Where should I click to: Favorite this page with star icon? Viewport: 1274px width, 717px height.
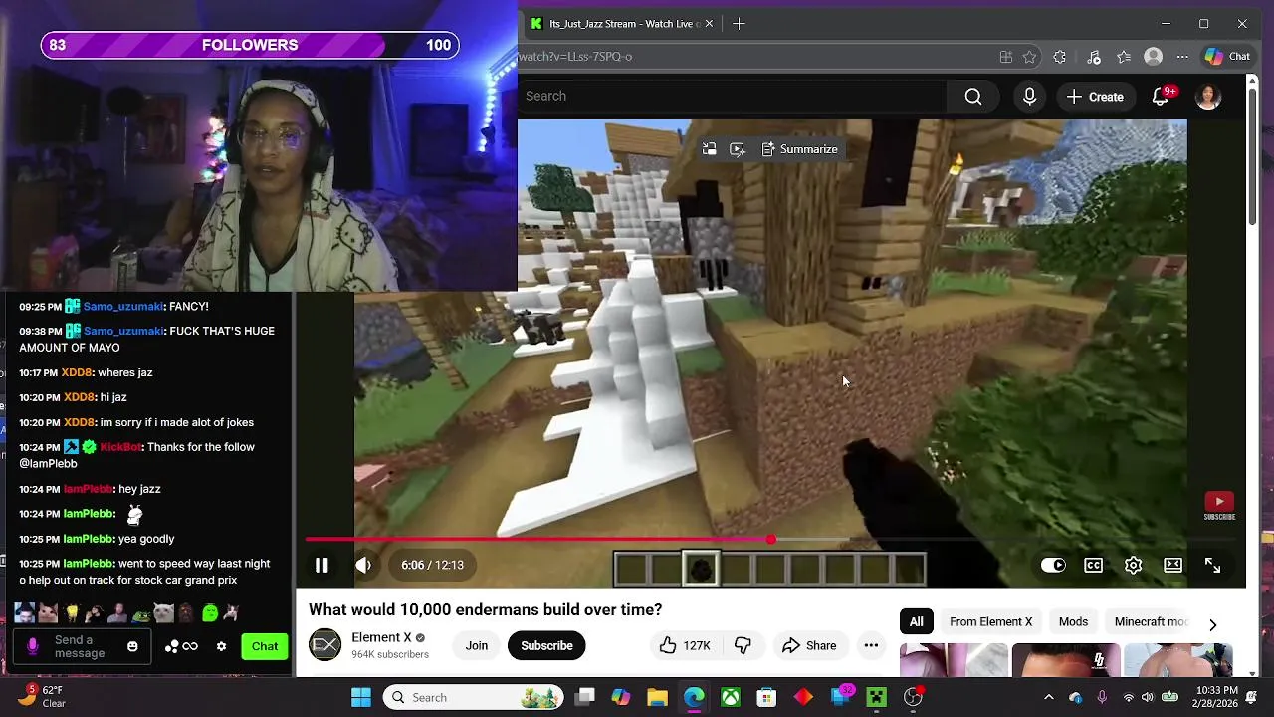(x=1029, y=57)
